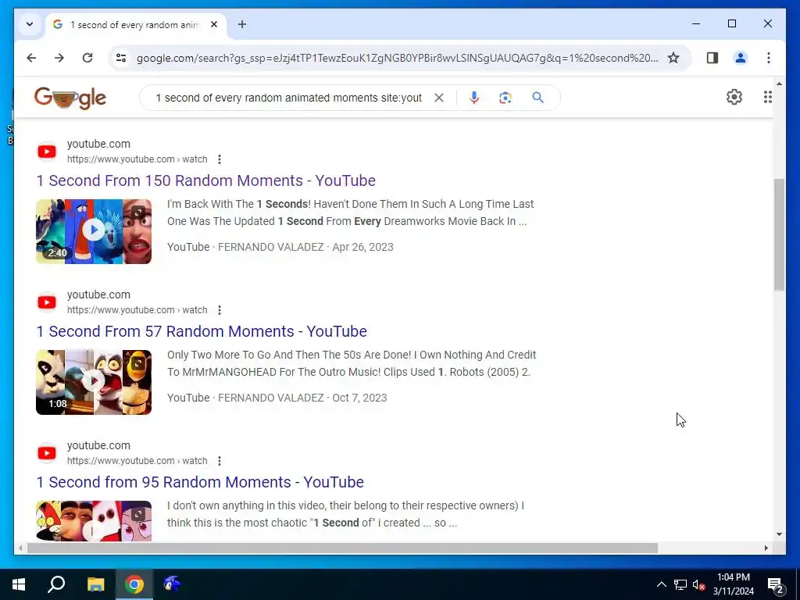Screen dimensions: 800x600
Task: Open the Sonic icon app on taskbar
Action: [x=172, y=584]
